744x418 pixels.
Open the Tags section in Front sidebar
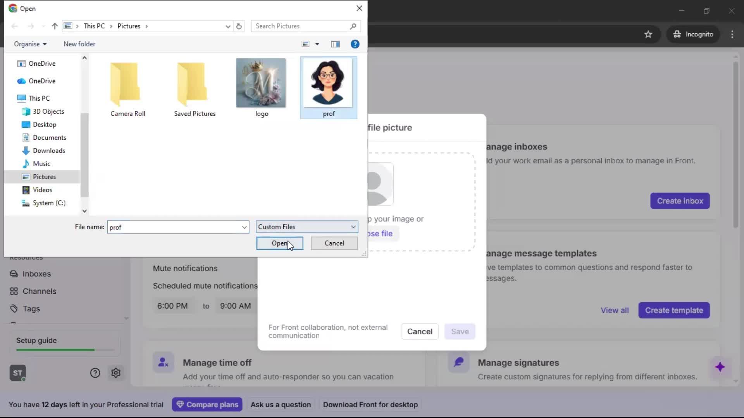point(30,308)
